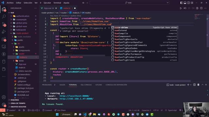Click the remote window indicator in status bar
The image size is (209, 117).
(x=3, y=110)
